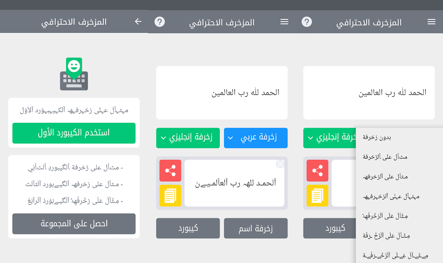This screenshot has width=443, height=263.
Task: Expand the blue زخرفة عربي dropdown
Action: click(x=256, y=138)
